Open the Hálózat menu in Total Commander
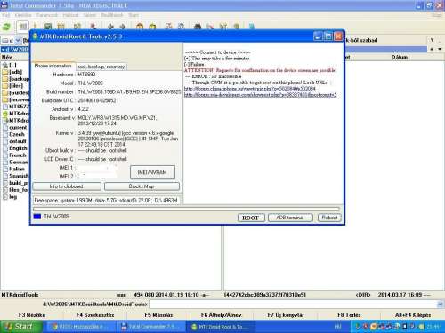Image resolution: width=445 pixels, height=333 pixels. [70, 15]
